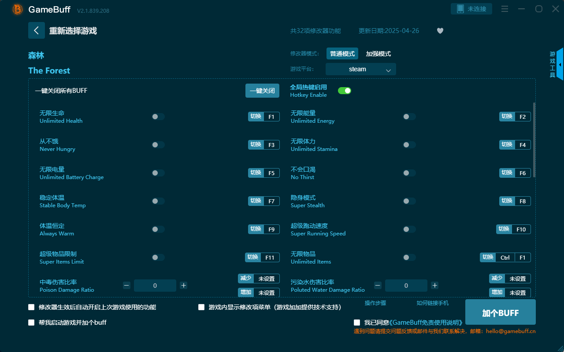The image size is (564, 352).
Task: Click the cheat list vertical scrollbar
Action: click(x=534, y=140)
